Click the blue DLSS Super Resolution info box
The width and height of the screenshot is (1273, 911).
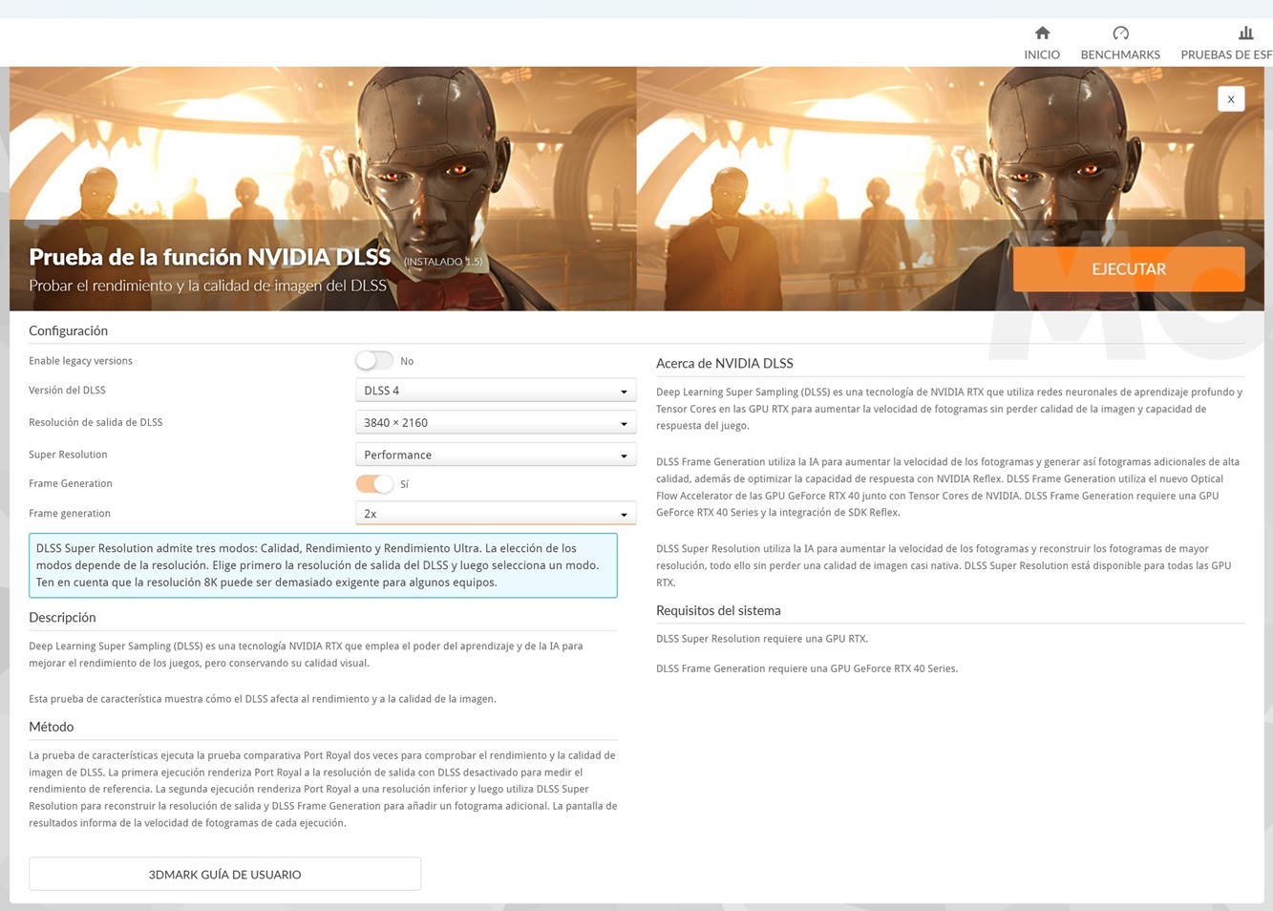(323, 565)
